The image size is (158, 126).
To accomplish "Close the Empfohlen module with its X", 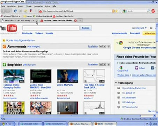I will [108, 64].
